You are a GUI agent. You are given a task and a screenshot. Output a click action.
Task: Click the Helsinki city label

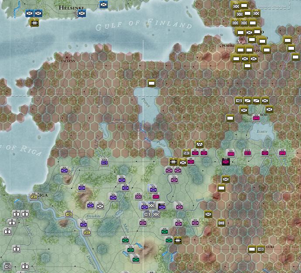71,8
